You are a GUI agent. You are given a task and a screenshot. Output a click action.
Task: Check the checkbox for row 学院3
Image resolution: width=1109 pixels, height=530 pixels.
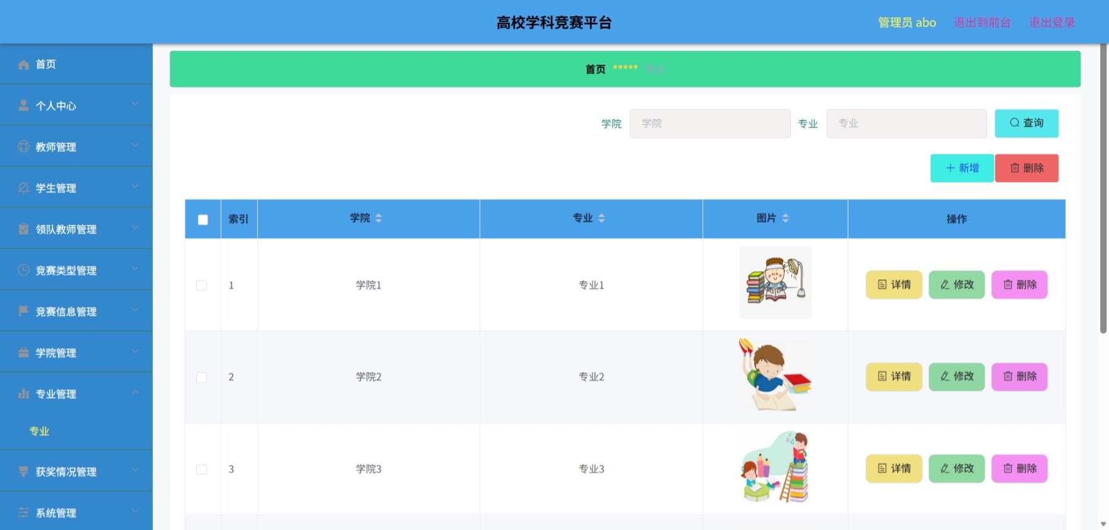202,469
